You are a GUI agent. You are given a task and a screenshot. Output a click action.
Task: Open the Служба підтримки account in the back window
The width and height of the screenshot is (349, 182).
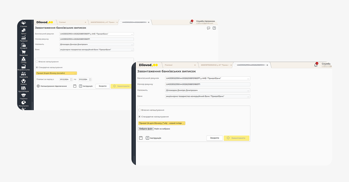click(205, 22)
